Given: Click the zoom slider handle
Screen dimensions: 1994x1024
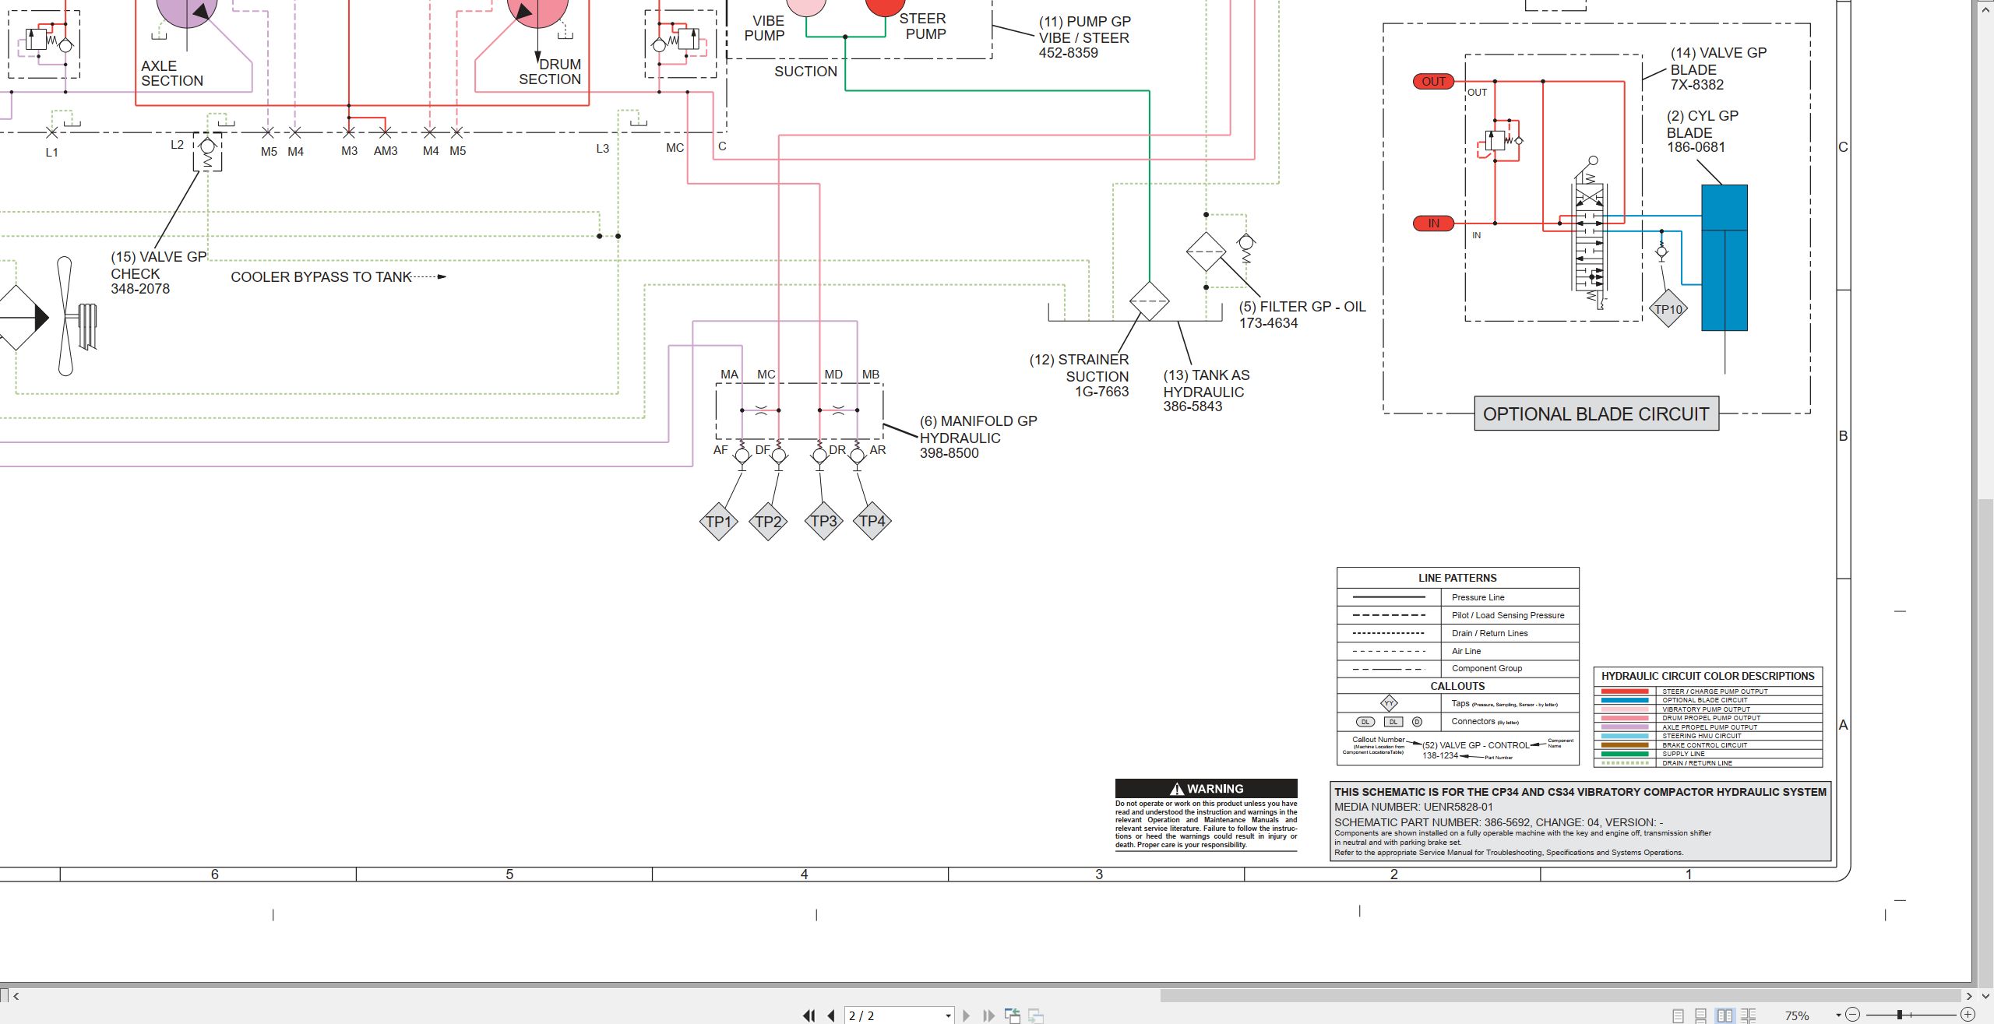Looking at the screenshot, I should coord(1900,1015).
